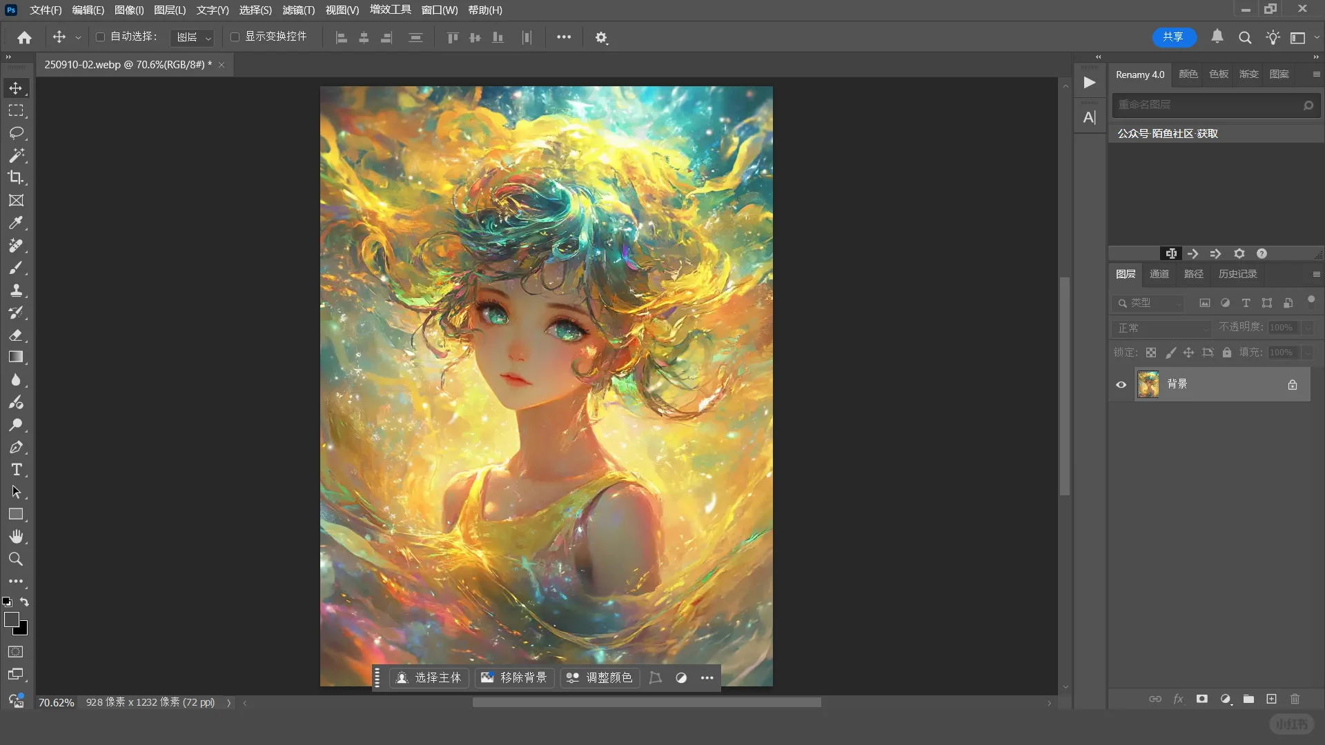The width and height of the screenshot is (1325, 745).
Task: Select the Eraser tool
Action: pyautogui.click(x=16, y=335)
